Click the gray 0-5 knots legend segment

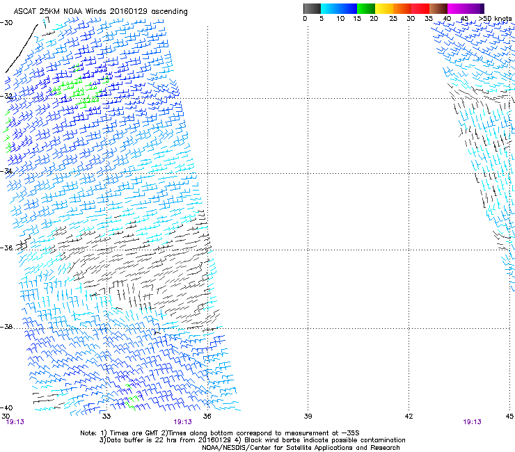(312, 8)
